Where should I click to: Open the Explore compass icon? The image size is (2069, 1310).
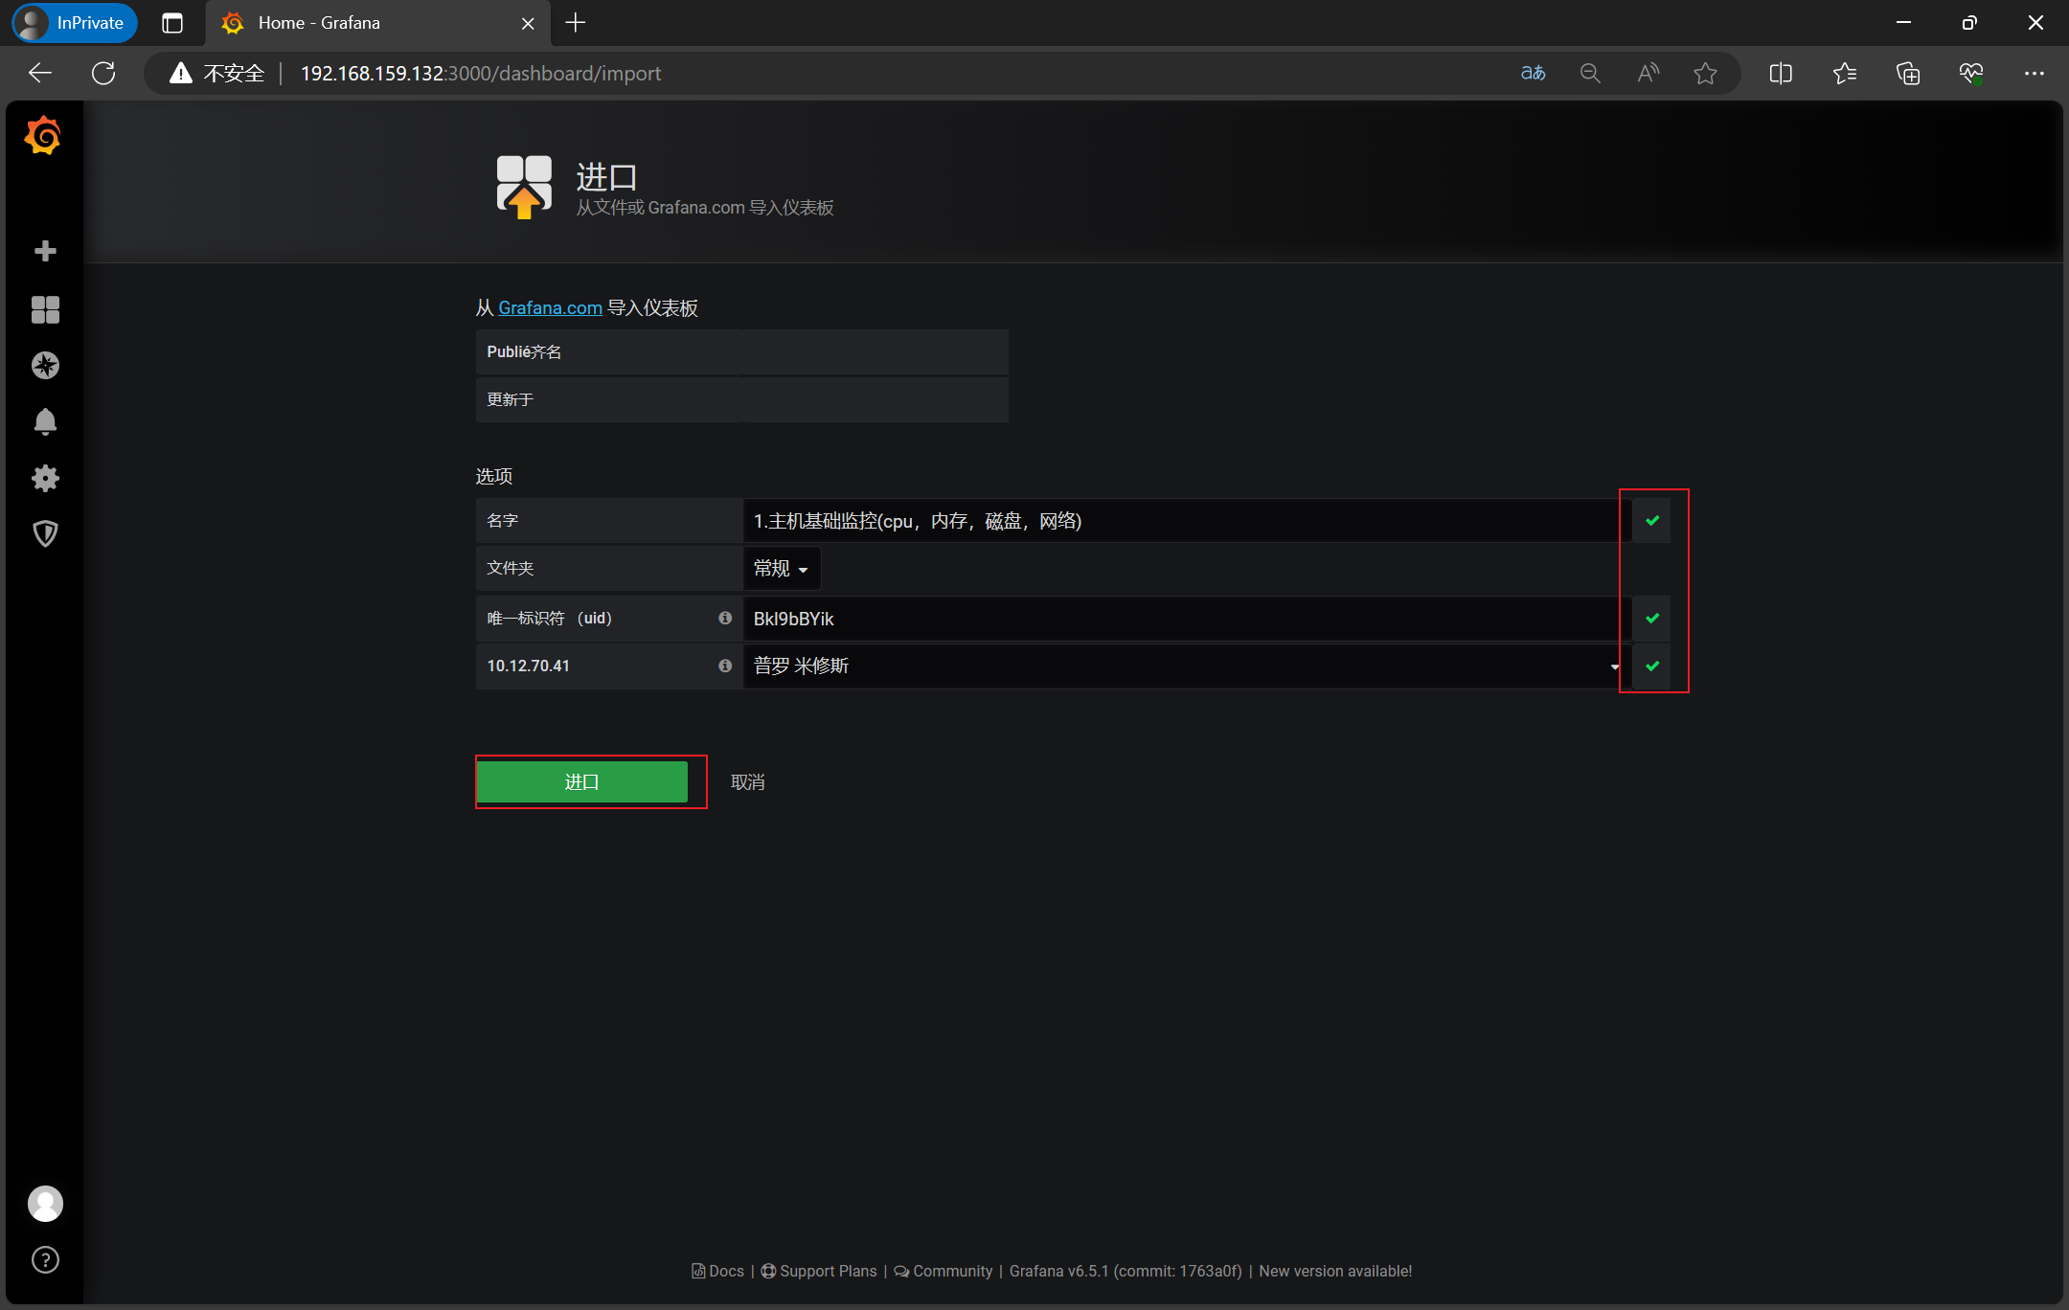click(x=45, y=366)
